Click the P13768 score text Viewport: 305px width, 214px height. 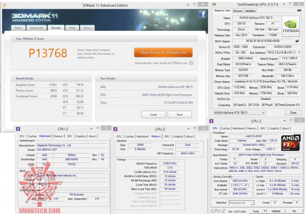pyautogui.click(x=48, y=53)
